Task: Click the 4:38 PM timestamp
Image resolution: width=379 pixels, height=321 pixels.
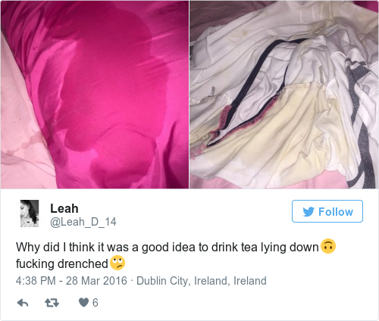Action: pyautogui.click(x=36, y=281)
